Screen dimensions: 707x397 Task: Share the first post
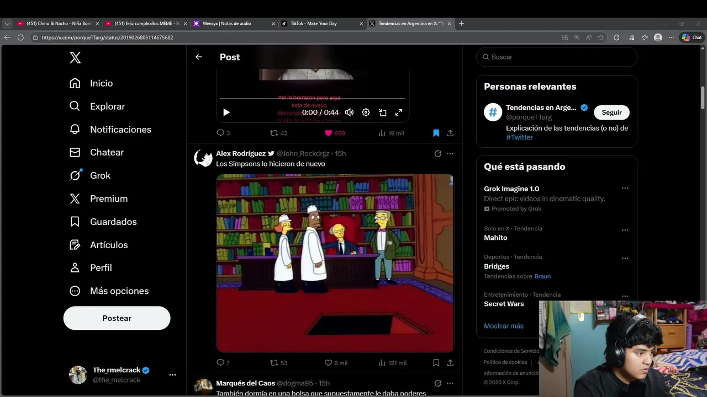(450, 133)
